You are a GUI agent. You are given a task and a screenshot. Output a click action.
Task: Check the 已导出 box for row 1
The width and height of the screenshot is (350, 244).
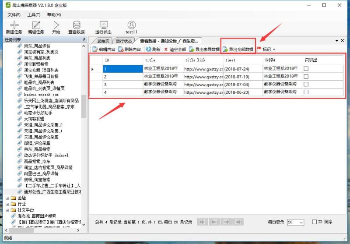[x=306, y=69]
